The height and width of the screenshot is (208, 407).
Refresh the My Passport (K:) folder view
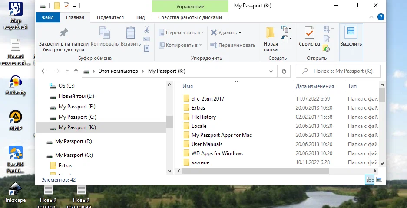click(284, 71)
